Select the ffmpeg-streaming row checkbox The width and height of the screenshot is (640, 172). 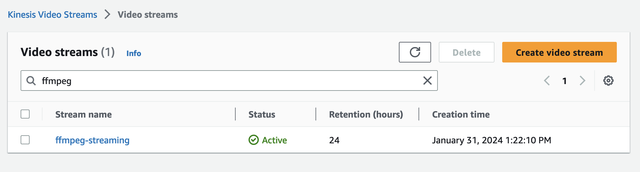tap(25, 140)
